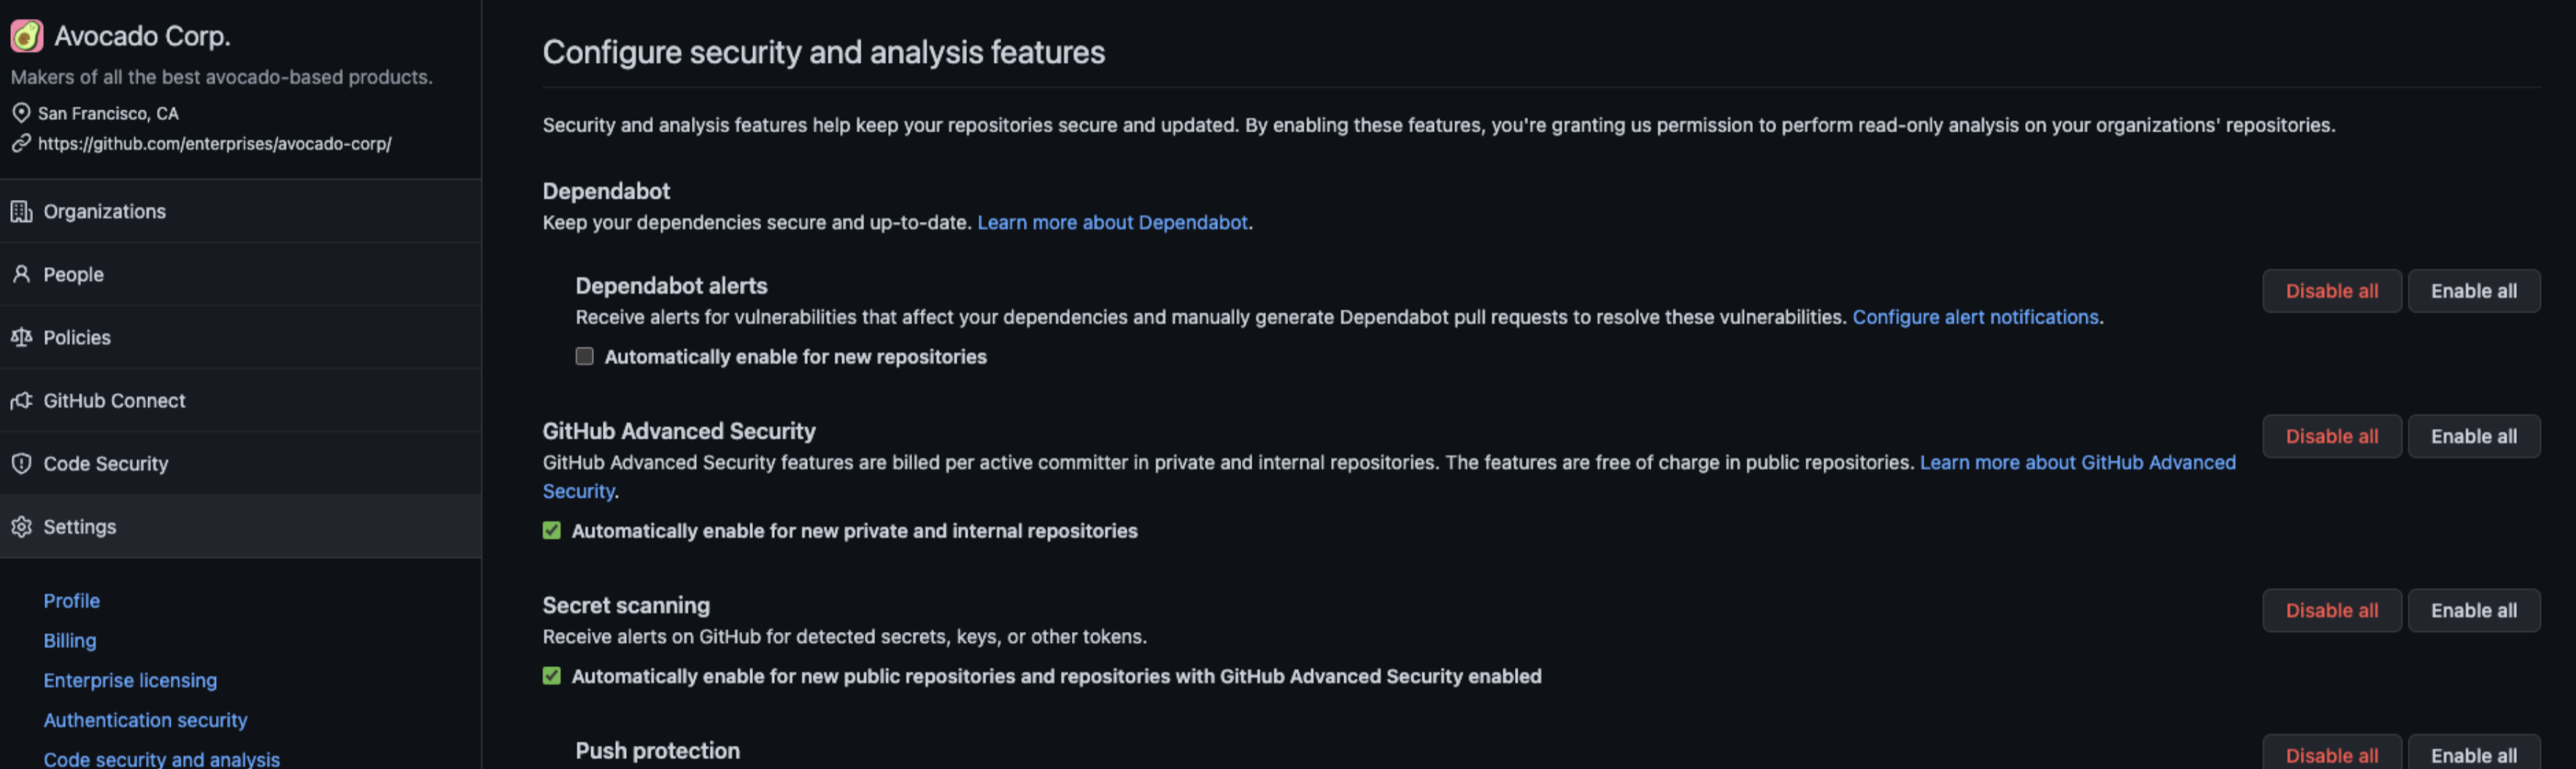Click Disable all for Secret scanning
2576x769 pixels.
[x=2332, y=610]
